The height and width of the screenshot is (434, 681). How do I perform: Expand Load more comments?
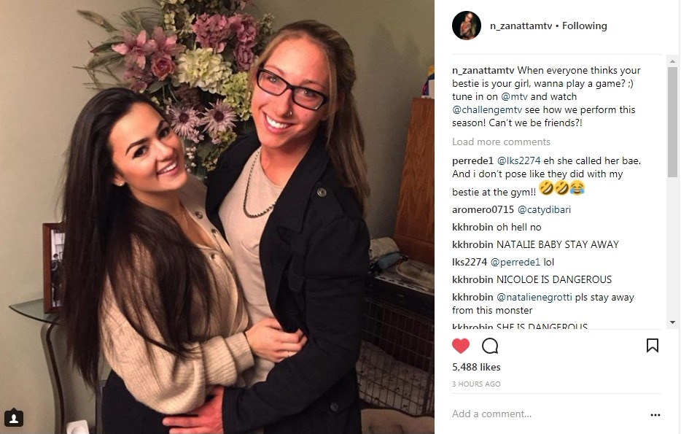click(x=501, y=142)
